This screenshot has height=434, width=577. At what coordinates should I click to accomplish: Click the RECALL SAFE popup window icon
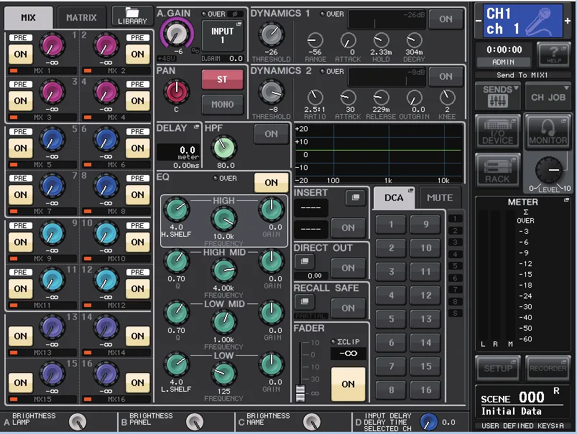305,302
